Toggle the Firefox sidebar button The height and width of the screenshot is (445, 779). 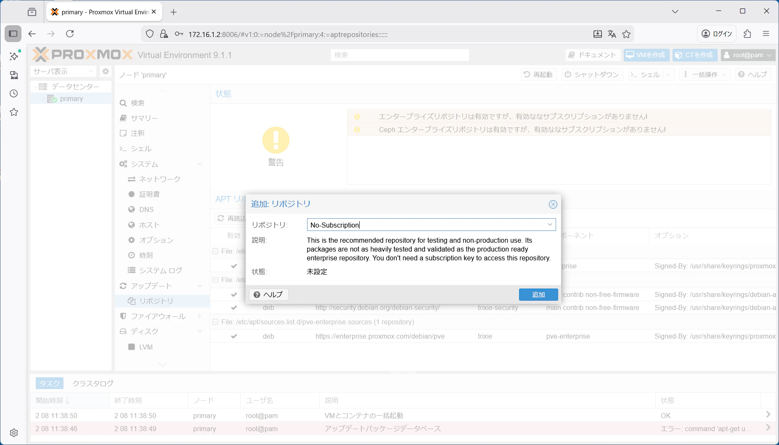pyautogui.click(x=13, y=34)
